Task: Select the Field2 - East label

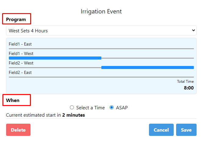Action: coord(20,72)
